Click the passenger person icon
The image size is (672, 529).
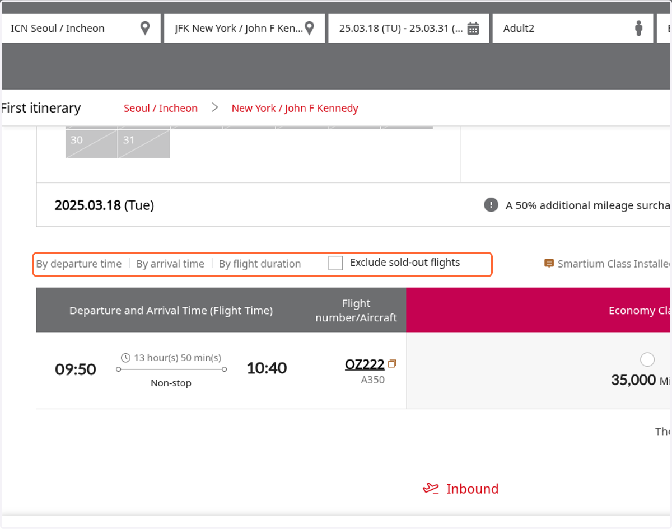click(x=638, y=29)
